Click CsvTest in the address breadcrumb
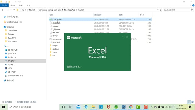The image size is (195, 110). [x=81, y=10]
